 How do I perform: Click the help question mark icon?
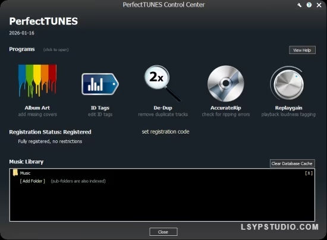pos(309,5)
